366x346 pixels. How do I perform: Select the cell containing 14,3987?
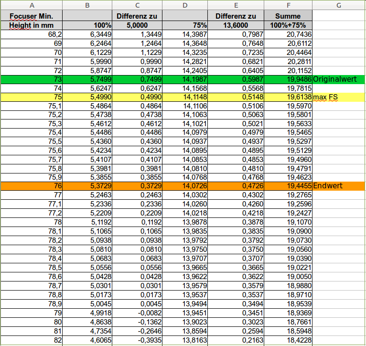pyautogui.click(x=185, y=34)
